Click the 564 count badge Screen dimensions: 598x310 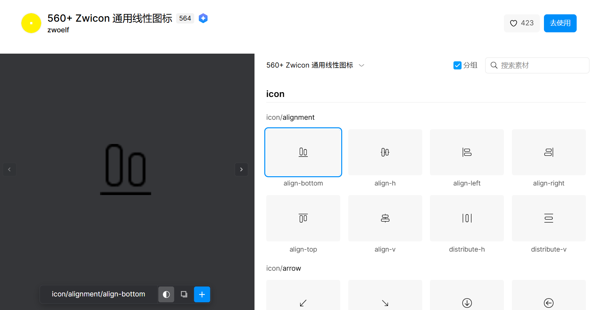pyautogui.click(x=185, y=18)
